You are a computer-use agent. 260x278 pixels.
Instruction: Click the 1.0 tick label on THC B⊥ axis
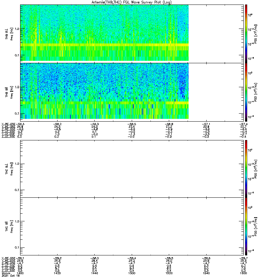(x=17, y=164)
